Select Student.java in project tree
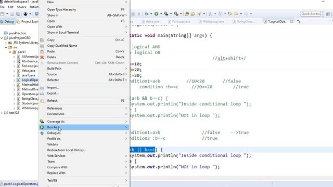 coord(30,103)
